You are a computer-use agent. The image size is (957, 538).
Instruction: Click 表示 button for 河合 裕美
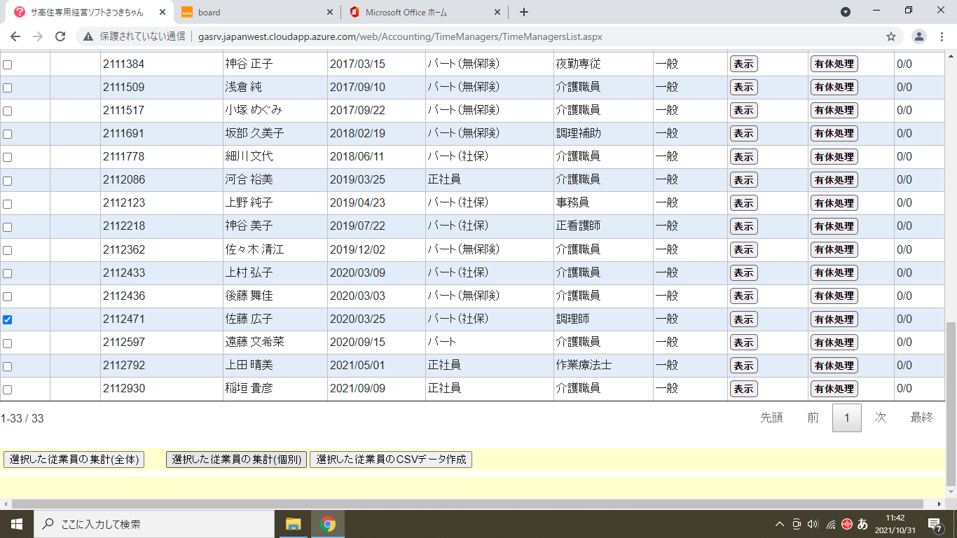[743, 180]
